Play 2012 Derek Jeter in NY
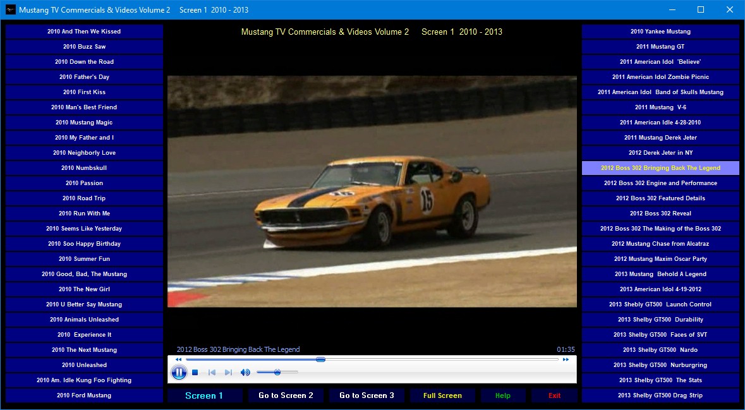Image resolution: width=745 pixels, height=410 pixels. coord(660,153)
